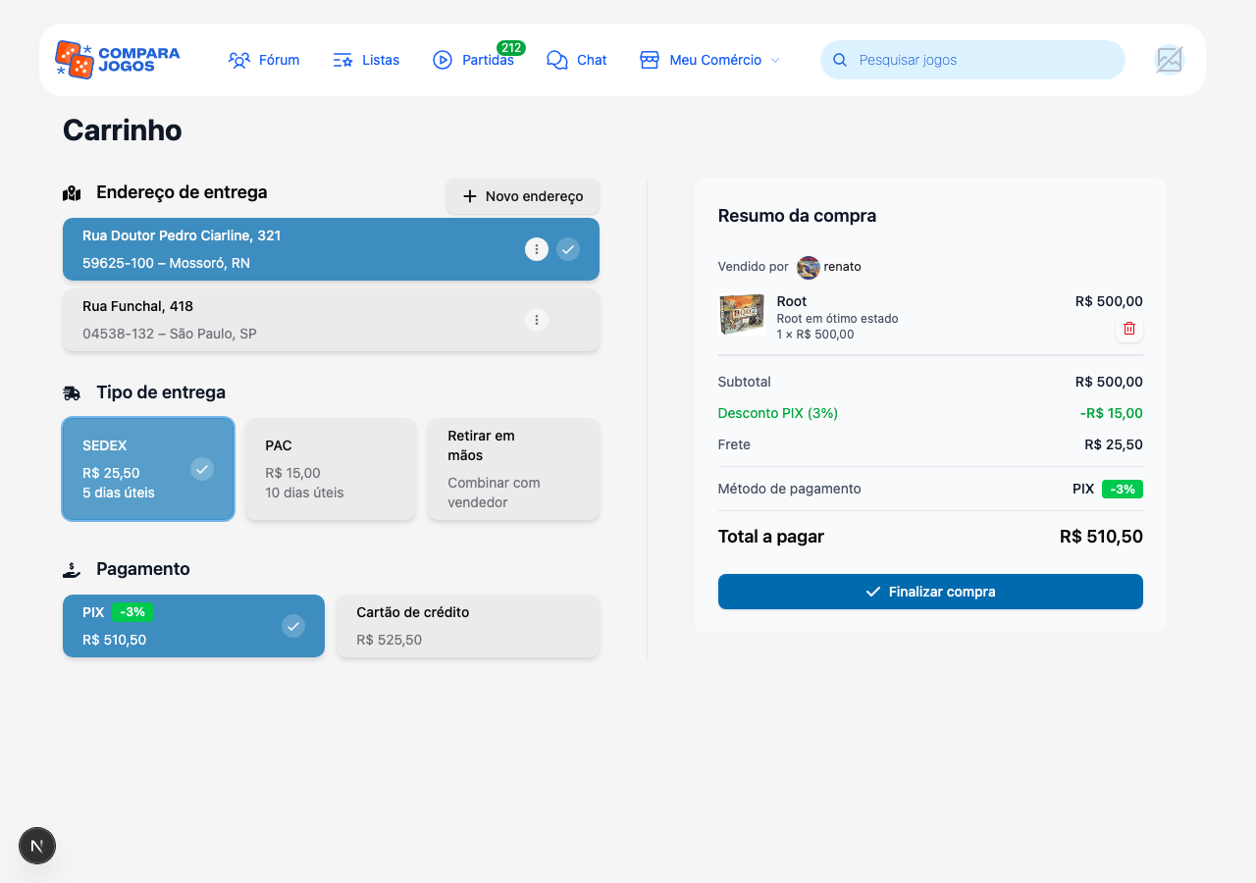This screenshot has height=883, width=1256.
Task: Go to the Fórum page
Action: (x=264, y=60)
